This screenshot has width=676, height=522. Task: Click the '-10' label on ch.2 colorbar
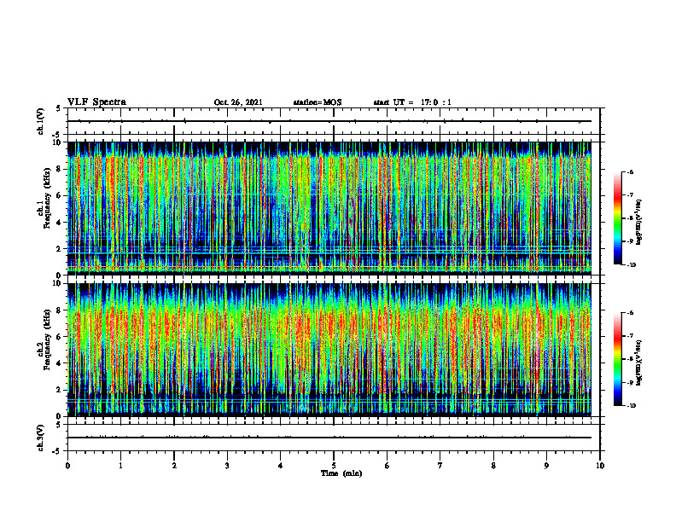631,406
